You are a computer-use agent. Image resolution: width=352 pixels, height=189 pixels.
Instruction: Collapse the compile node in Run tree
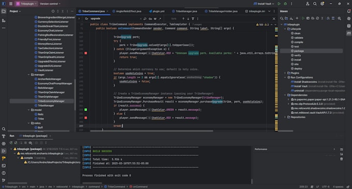point(18,158)
